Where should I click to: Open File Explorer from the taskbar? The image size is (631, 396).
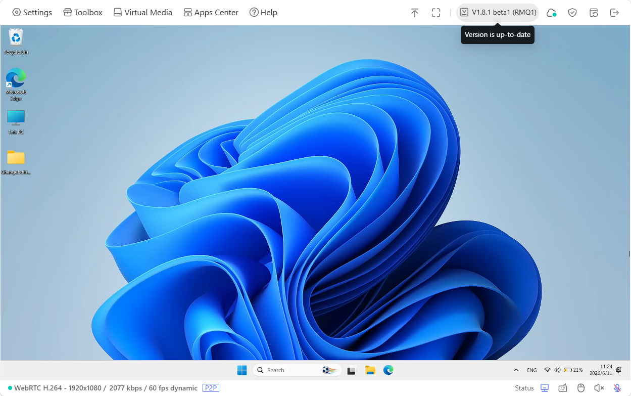pyautogui.click(x=370, y=370)
